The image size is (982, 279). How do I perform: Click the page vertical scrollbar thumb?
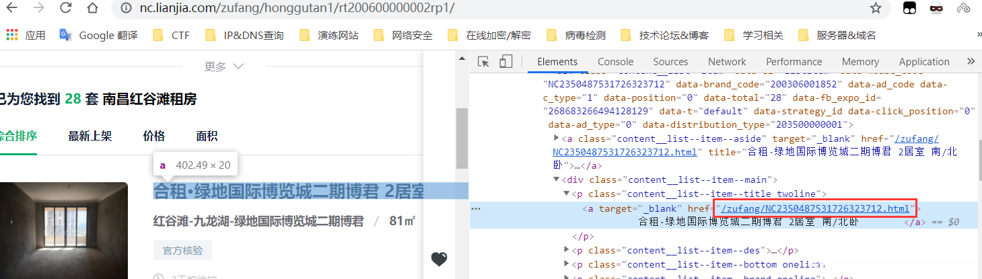[x=462, y=138]
